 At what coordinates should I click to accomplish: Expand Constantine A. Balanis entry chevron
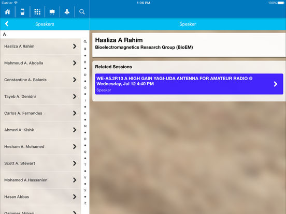click(75, 80)
